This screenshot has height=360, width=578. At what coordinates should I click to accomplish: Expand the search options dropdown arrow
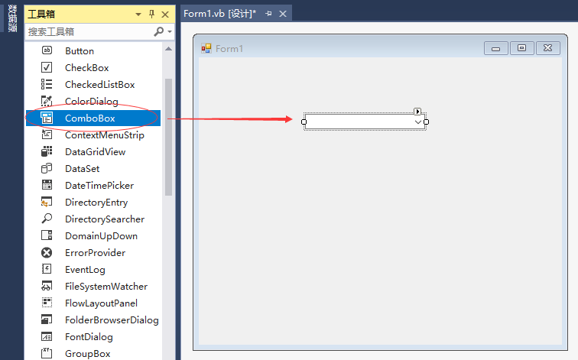tap(170, 31)
